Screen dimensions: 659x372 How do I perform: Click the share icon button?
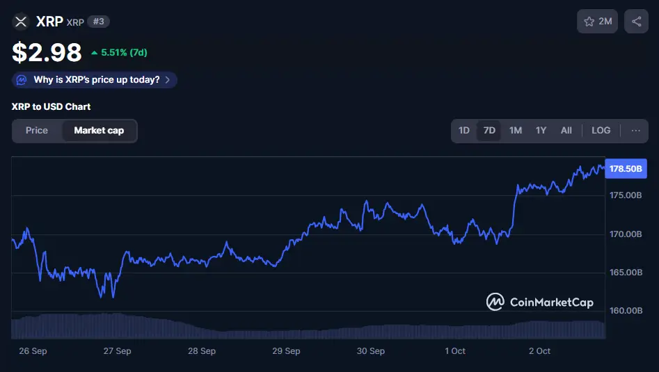636,22
